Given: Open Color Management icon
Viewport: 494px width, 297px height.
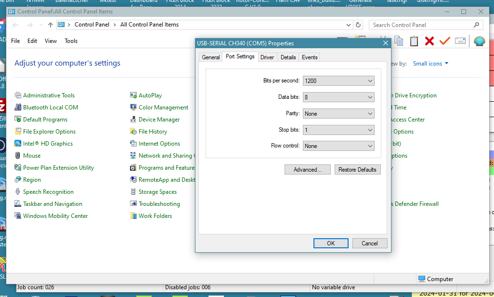Looking at the screenshot, I should click(x=133, y=108).
